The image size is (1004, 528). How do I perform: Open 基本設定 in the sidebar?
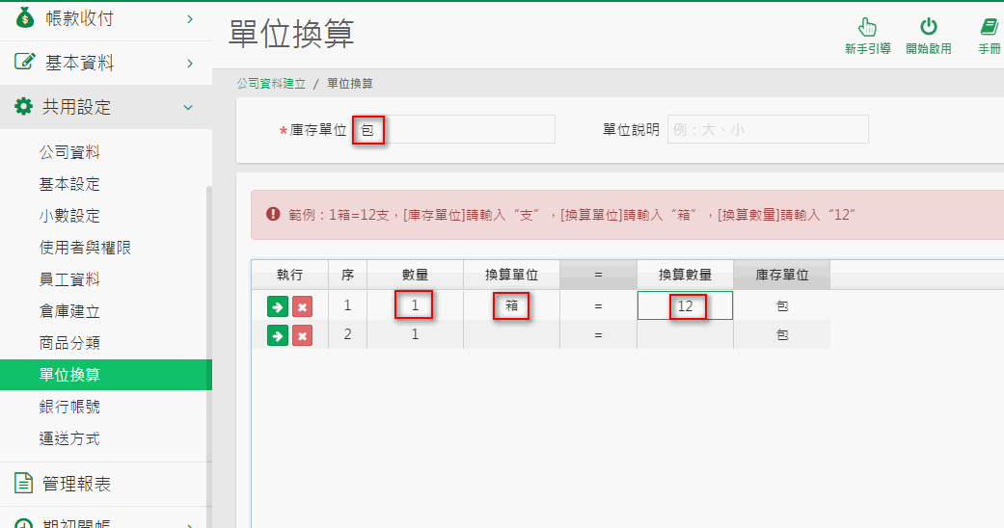[69, 184]
